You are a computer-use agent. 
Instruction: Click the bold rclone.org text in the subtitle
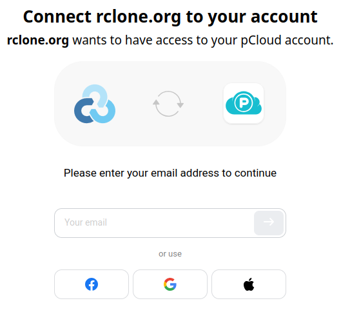tap(38, 40)
